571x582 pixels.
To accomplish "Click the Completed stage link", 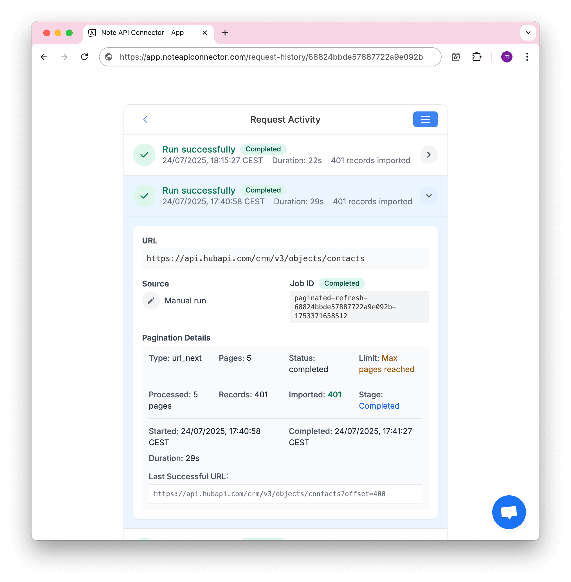I will coord(379,406).
